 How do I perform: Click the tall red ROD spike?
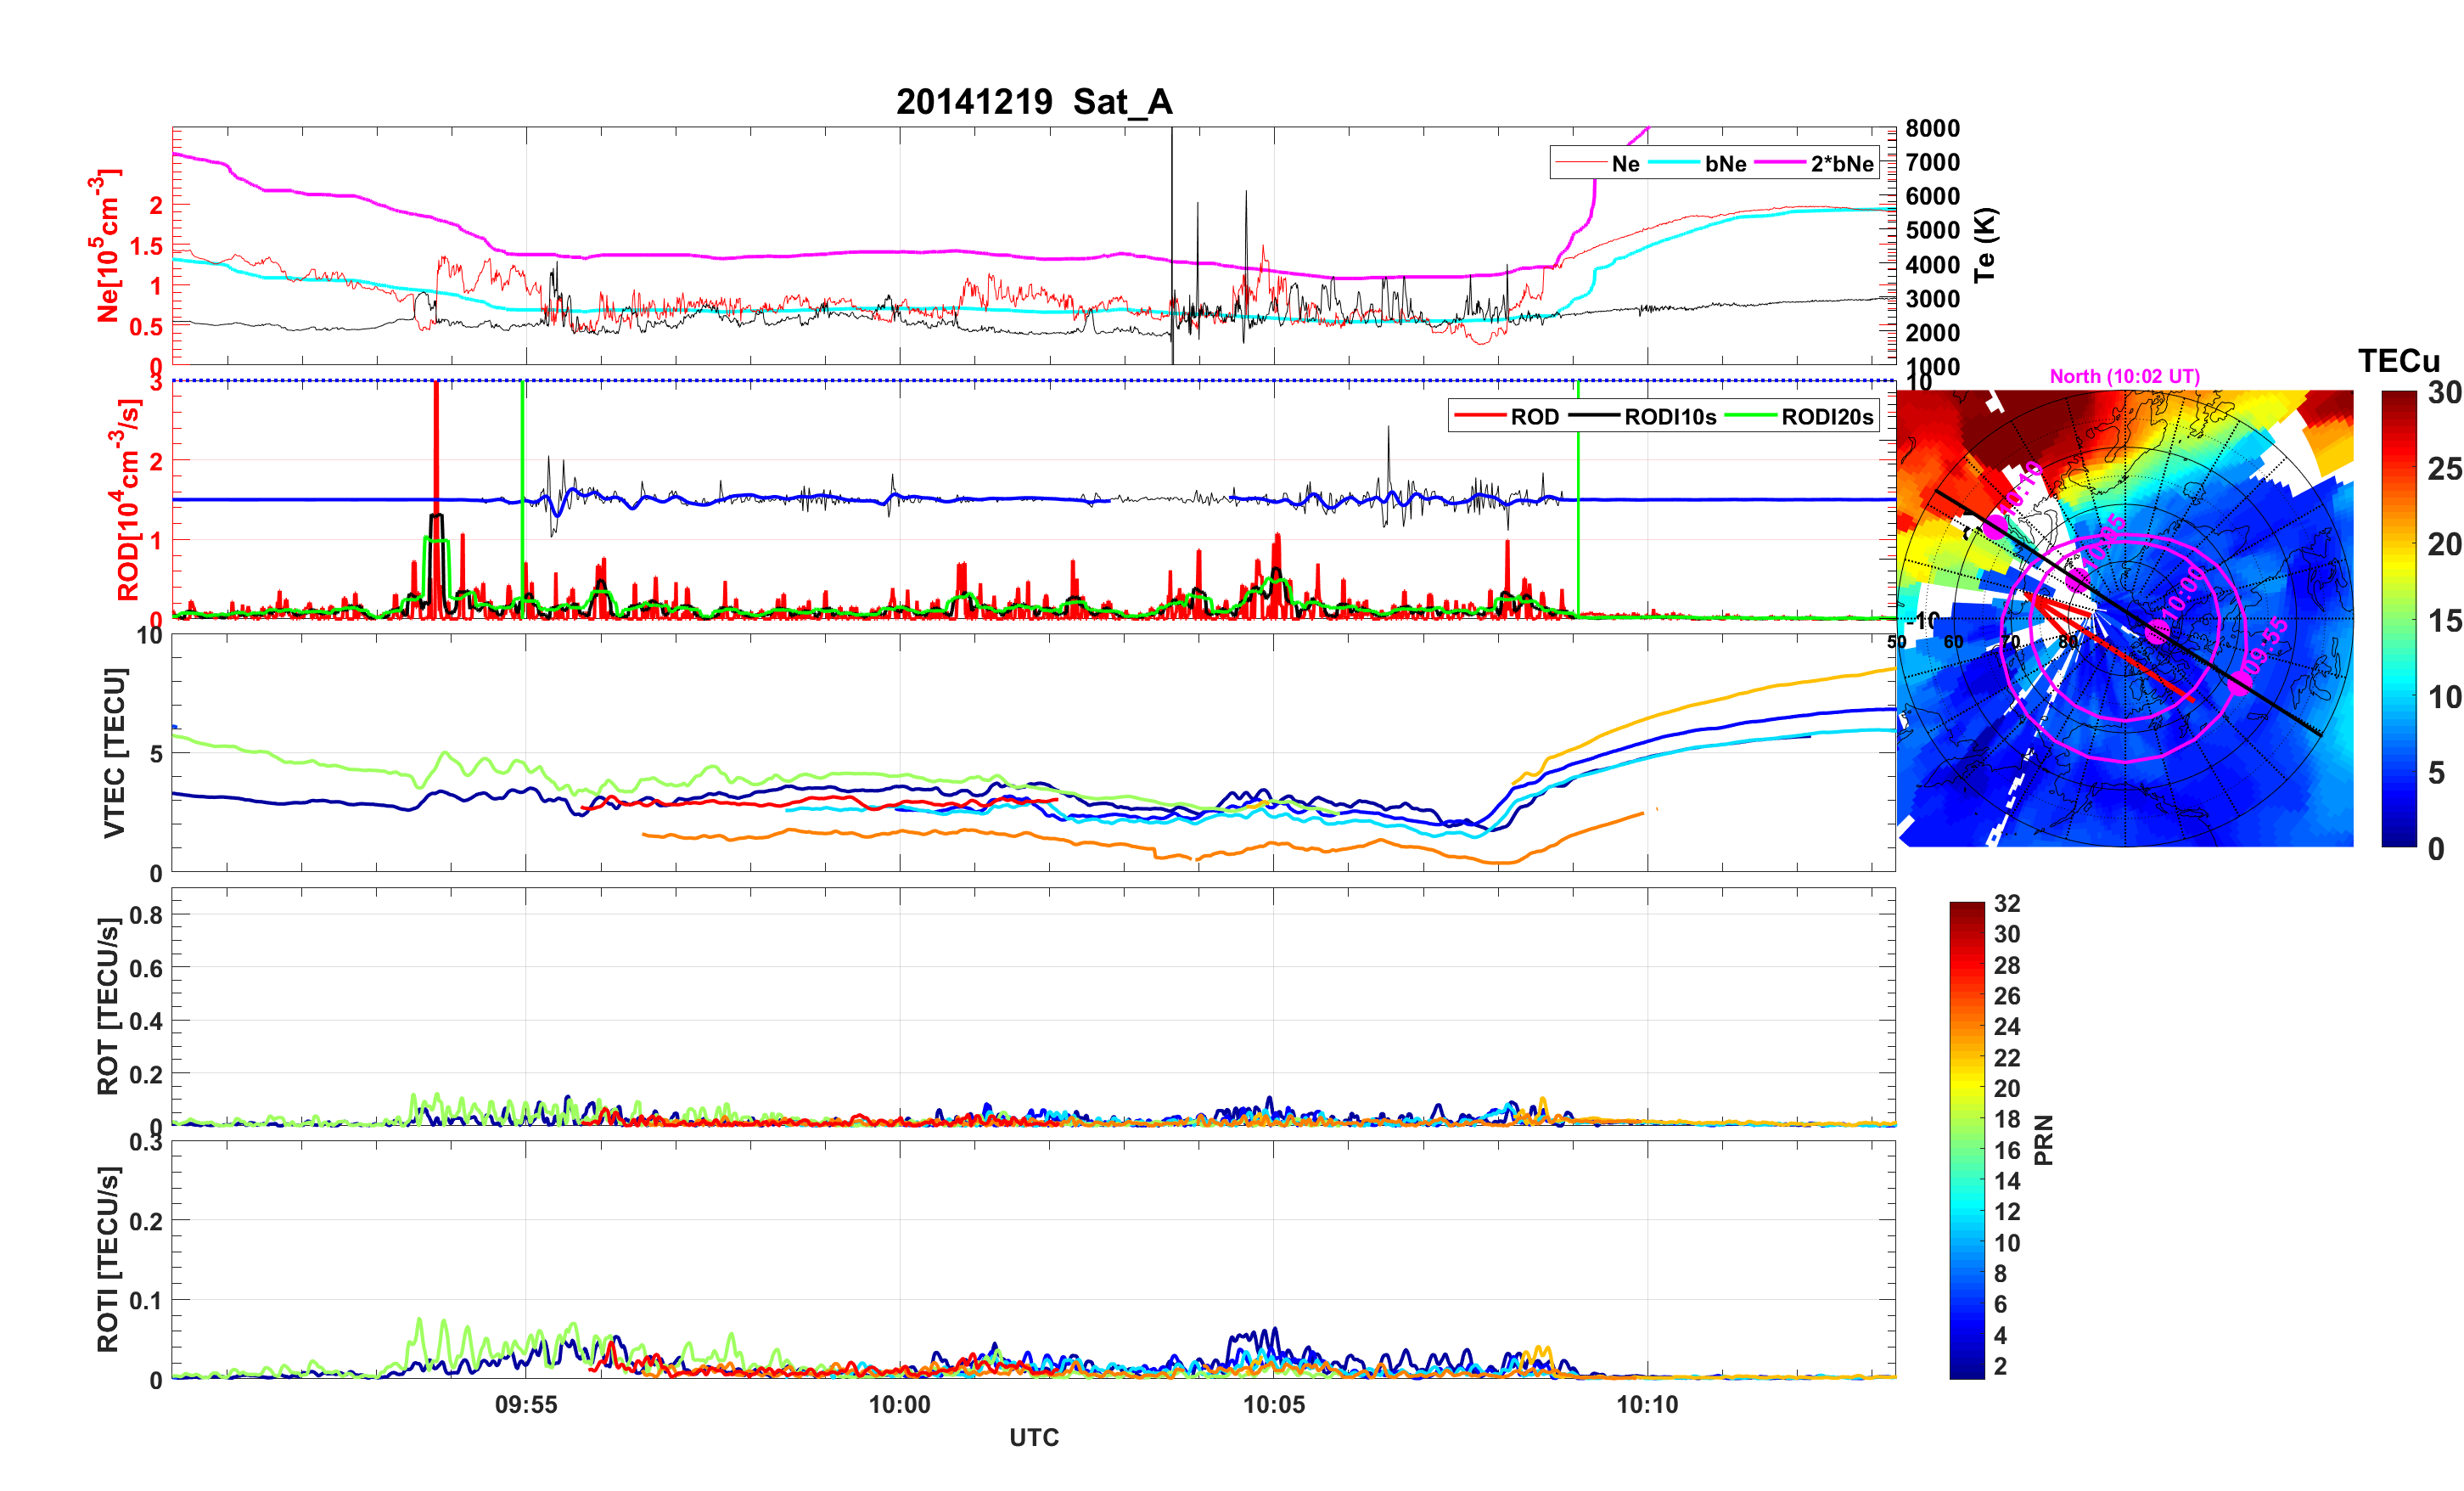pos(436,450)
